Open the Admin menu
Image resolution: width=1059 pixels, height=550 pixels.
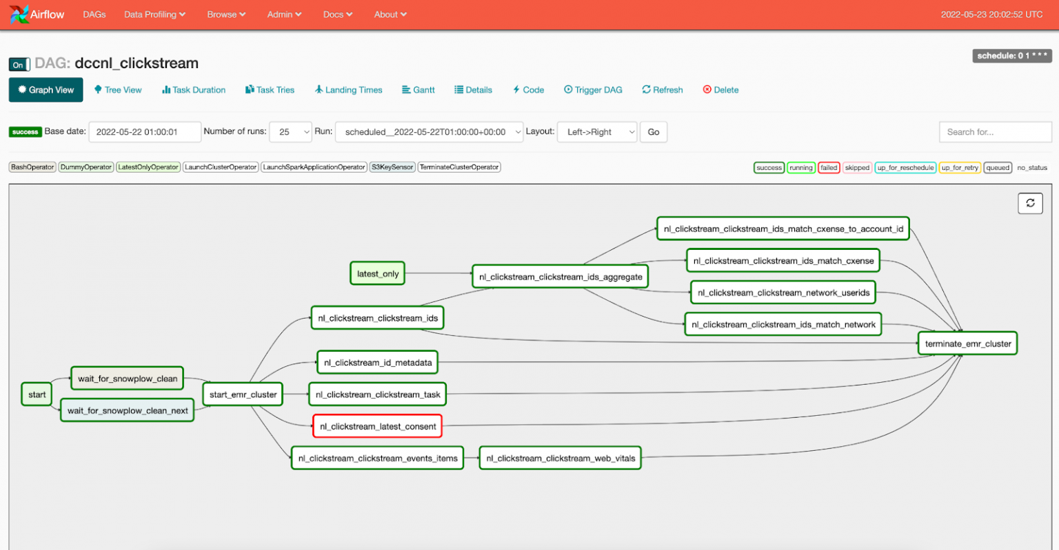(284, 14)
